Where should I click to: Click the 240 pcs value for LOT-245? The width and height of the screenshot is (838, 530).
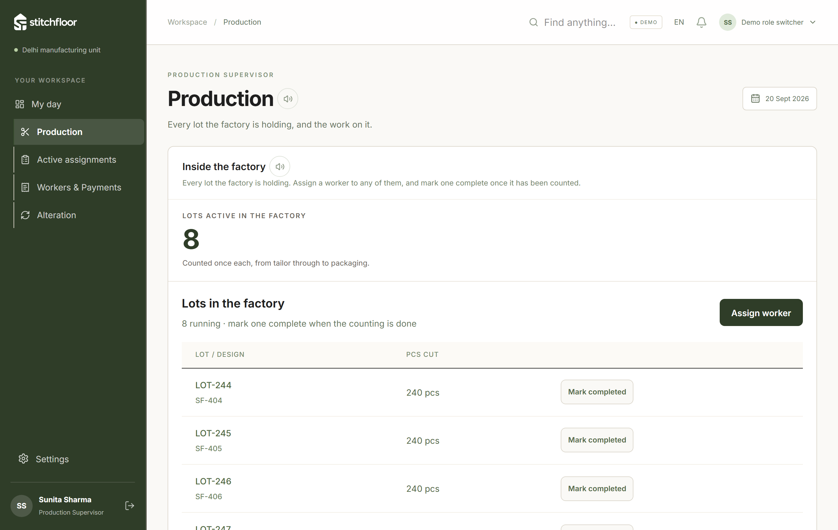point(423,441)
